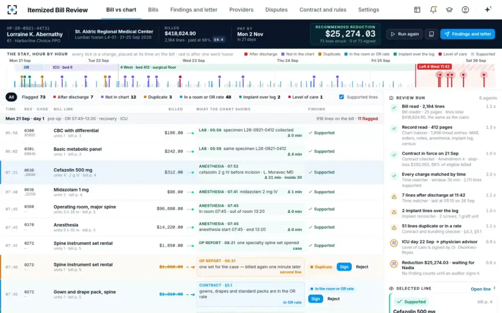Filter by Duplicate 3
The height and width of the screenshot is (313, 502).
(x=158, y=97)
